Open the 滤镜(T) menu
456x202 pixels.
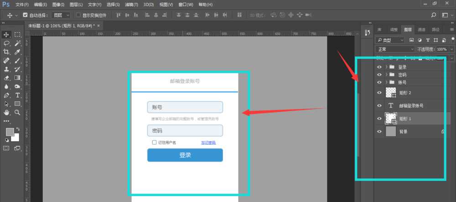click(132, 4)
